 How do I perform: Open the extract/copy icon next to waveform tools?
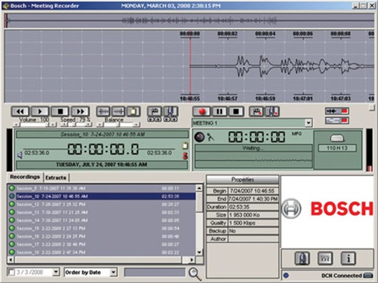pyautogui.click(x=132, y=111)
